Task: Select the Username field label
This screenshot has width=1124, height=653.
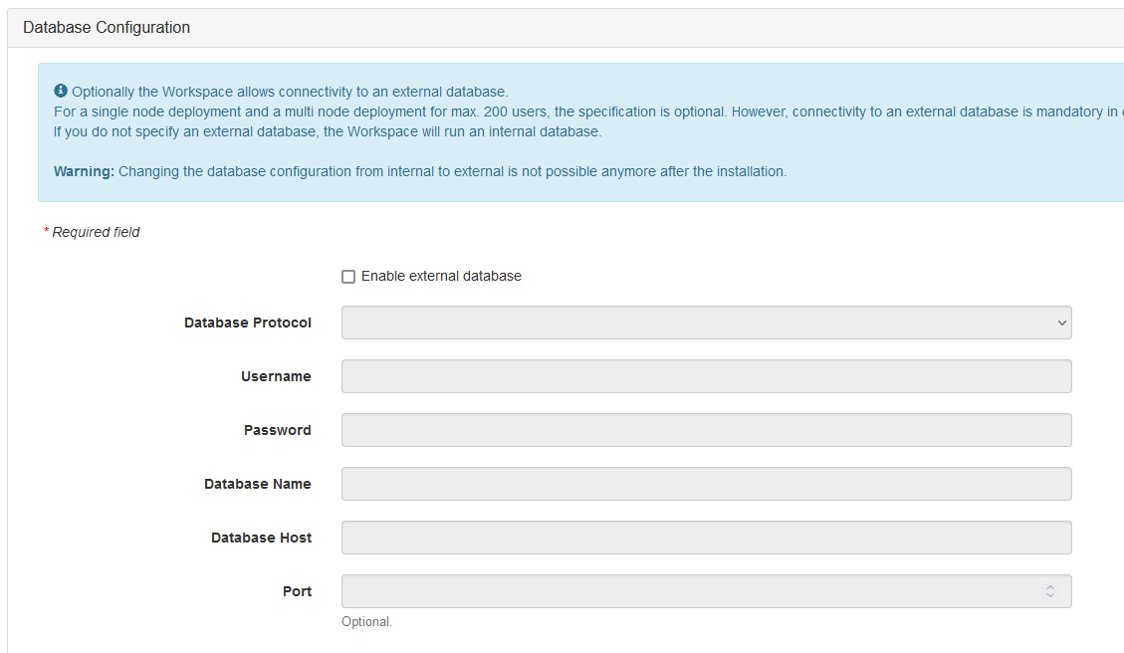Action: tap(276, 376)
